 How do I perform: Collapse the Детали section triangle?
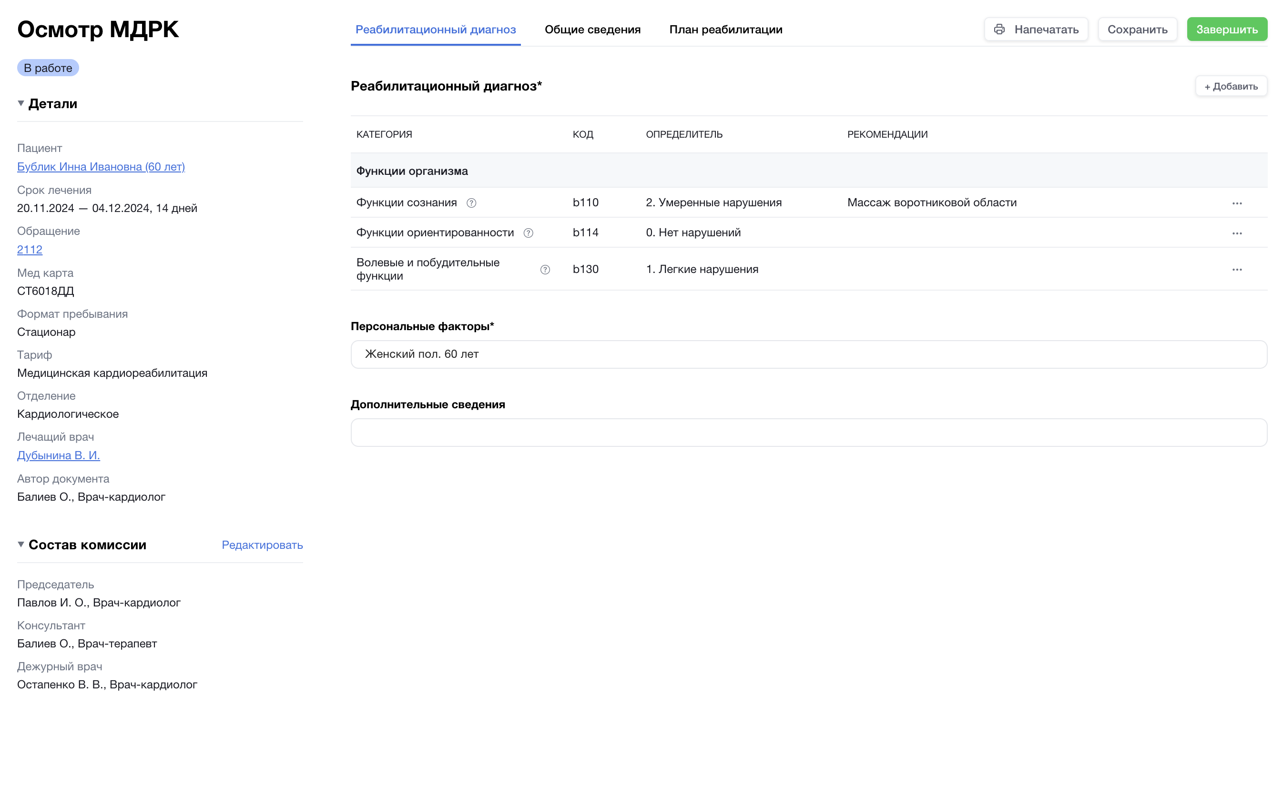coord(21,103)
